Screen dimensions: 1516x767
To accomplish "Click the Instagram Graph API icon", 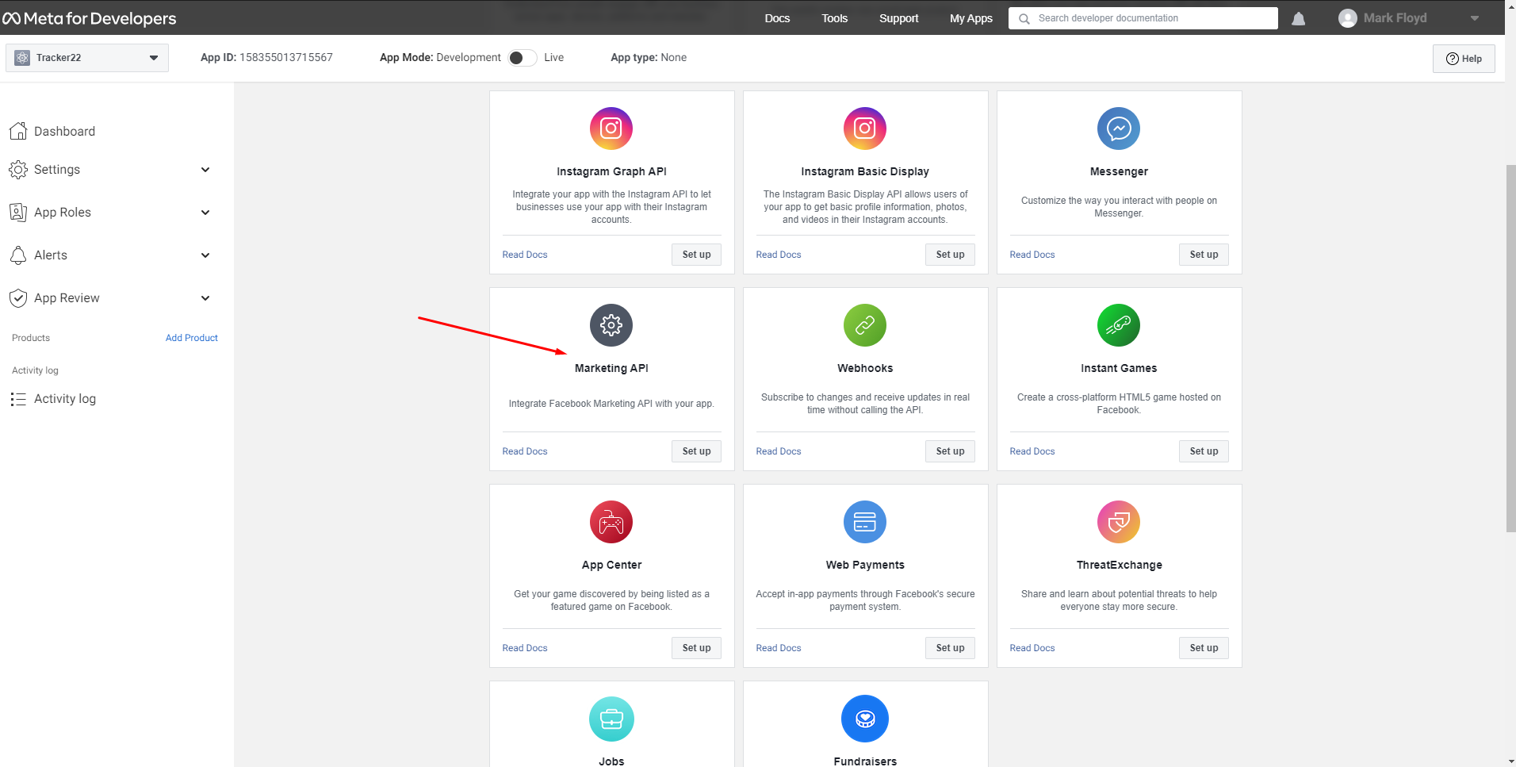I will (611, 128).
